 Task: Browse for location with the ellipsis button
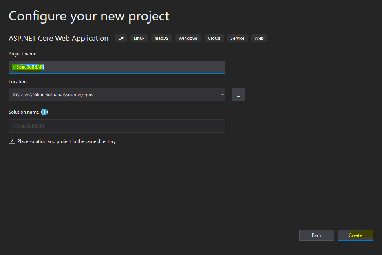coord(238,95)
